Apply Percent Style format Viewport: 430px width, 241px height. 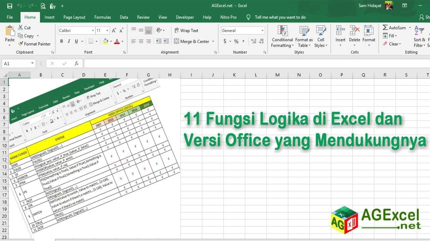tap(236, 41)
